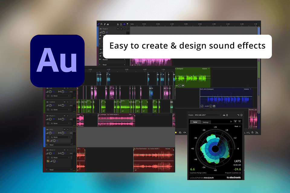Screen dimensions: 290x193
Task: Delete the preset with the trash icon
Action: point(227,115)
